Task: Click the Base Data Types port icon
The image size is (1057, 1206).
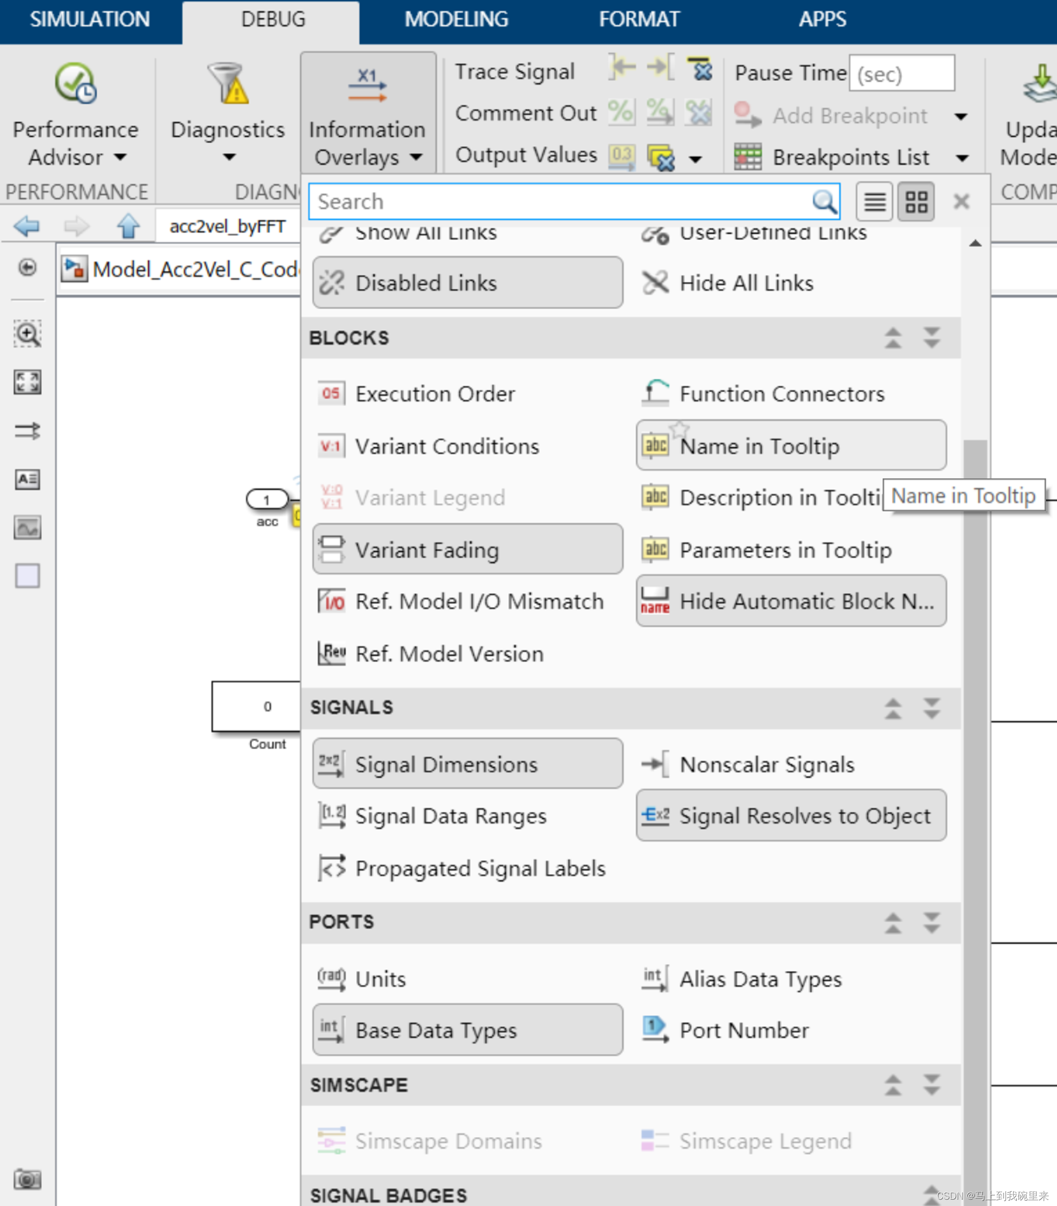Action: click(x=333, y=1028)
